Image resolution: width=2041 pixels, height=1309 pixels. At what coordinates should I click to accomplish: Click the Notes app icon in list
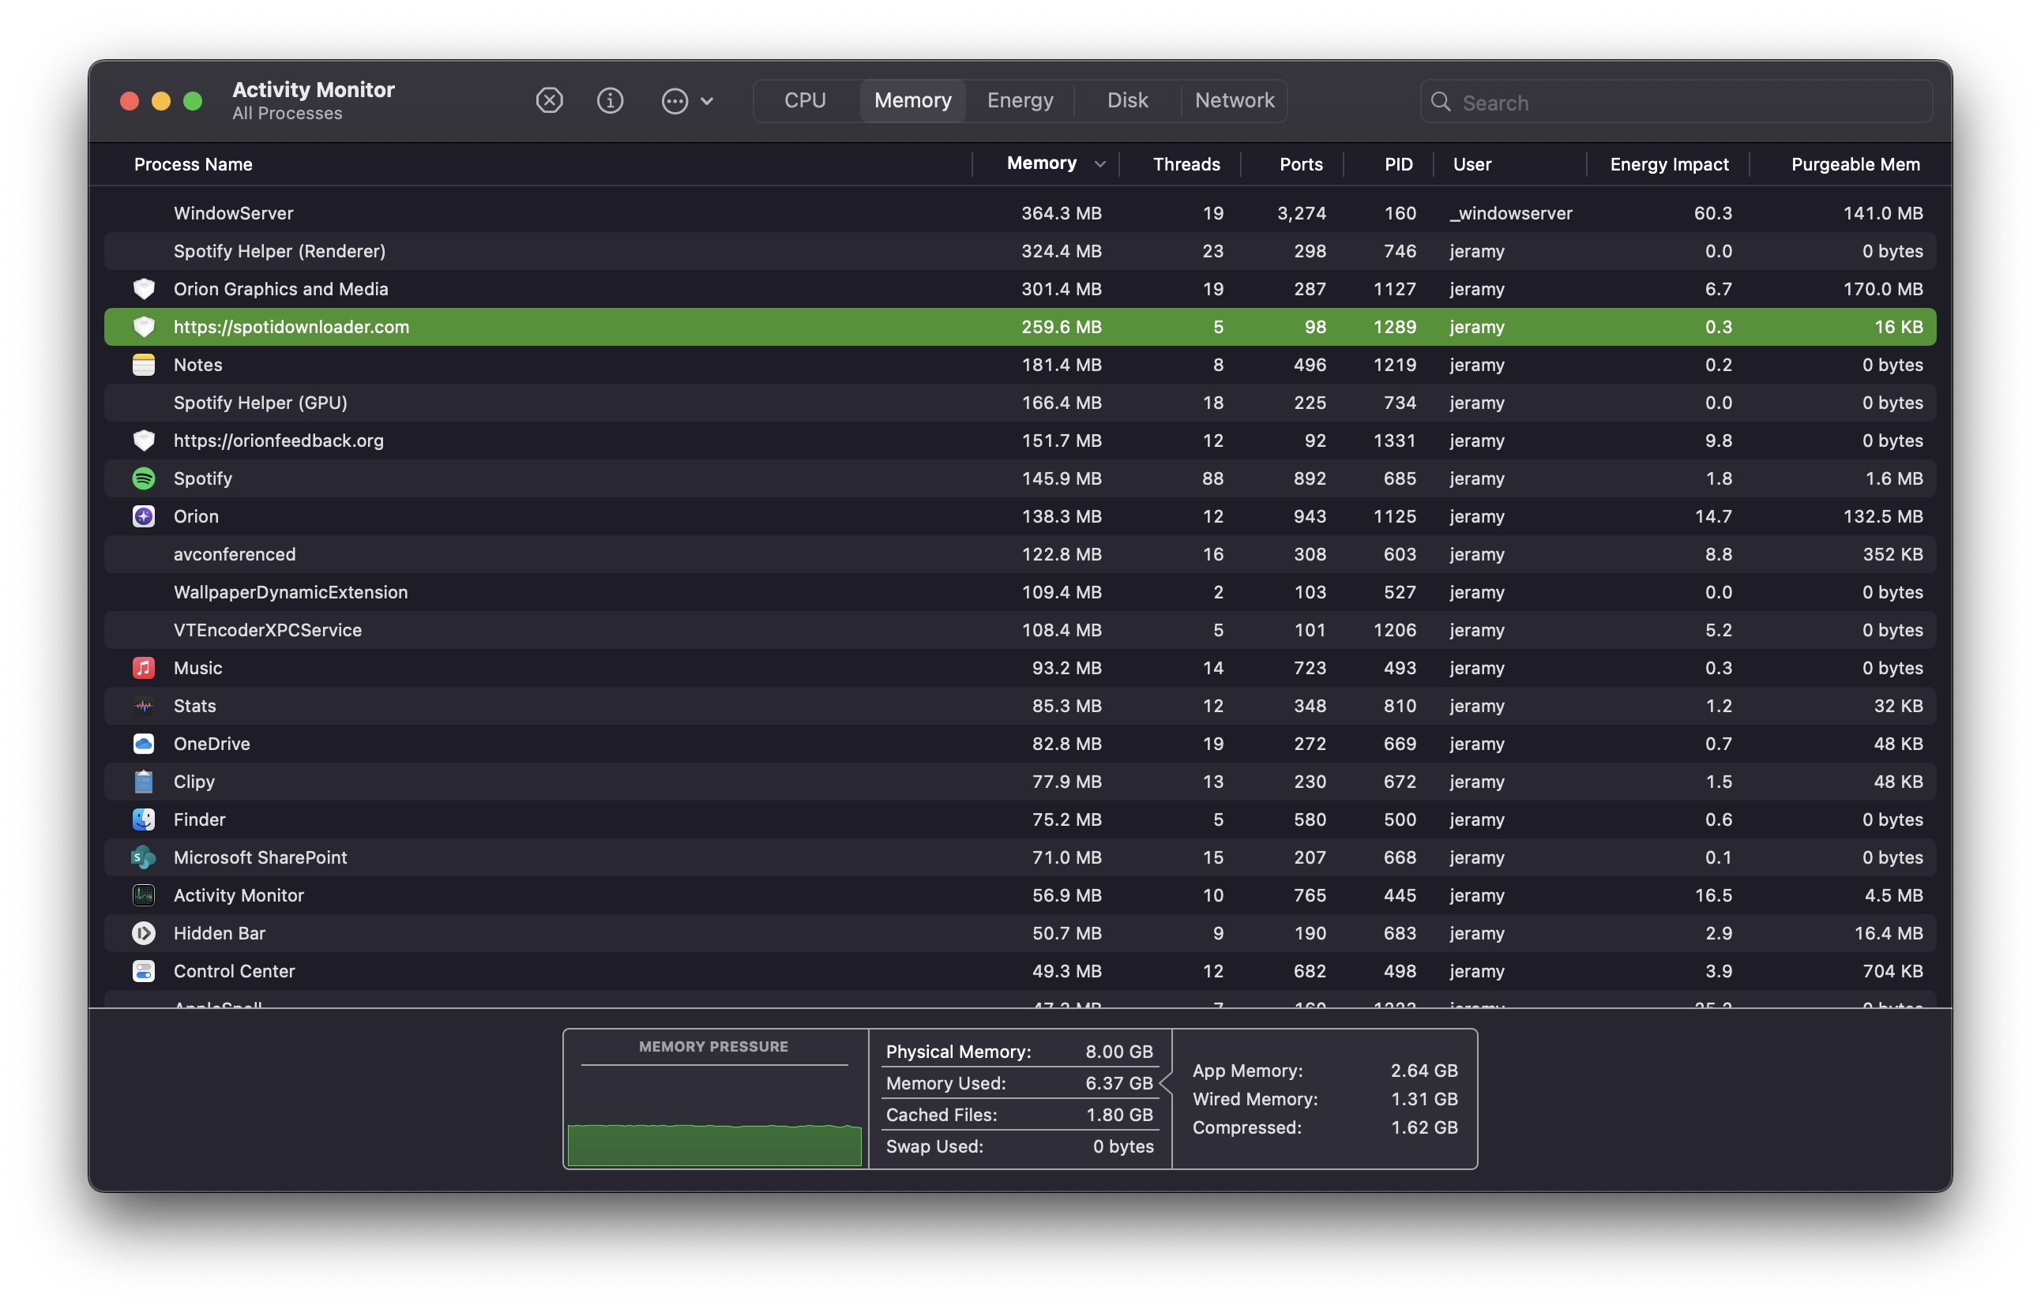(x=144, y=365)
